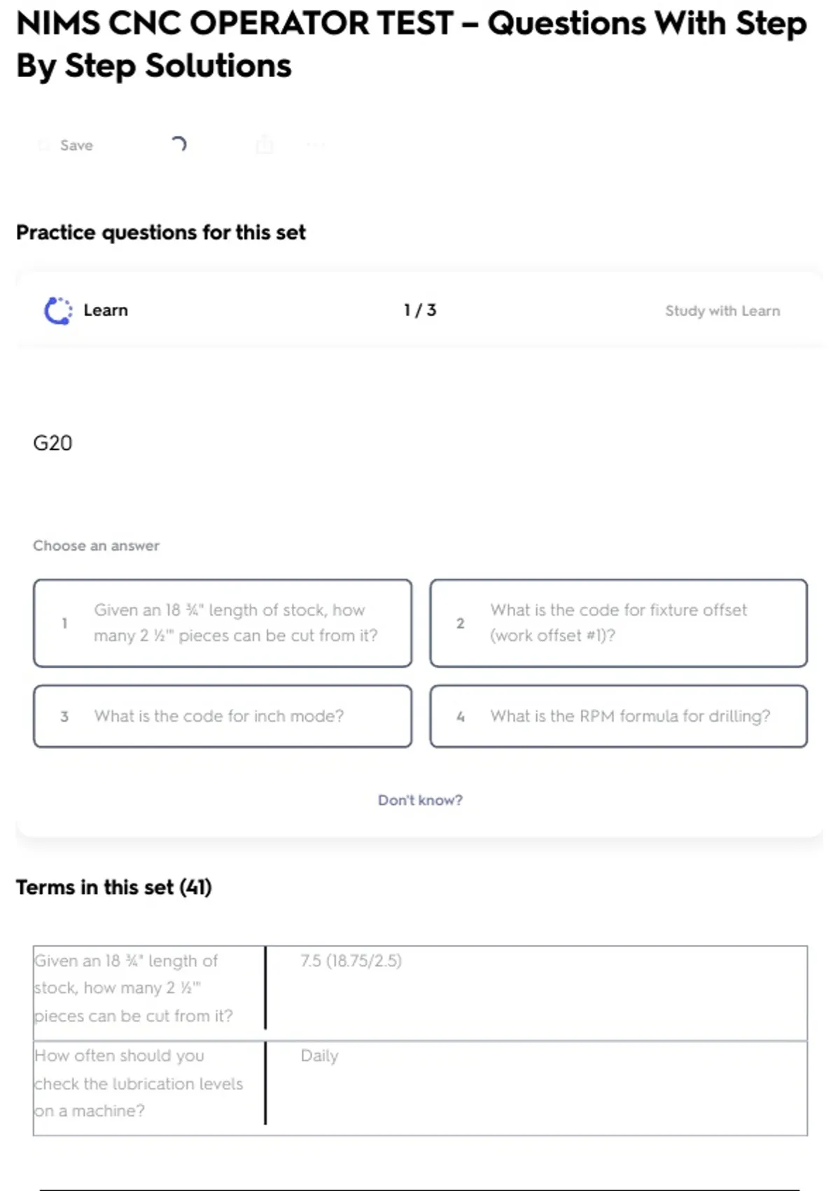
Task: Click the share icon beside Save
Action: click(265, 144)
